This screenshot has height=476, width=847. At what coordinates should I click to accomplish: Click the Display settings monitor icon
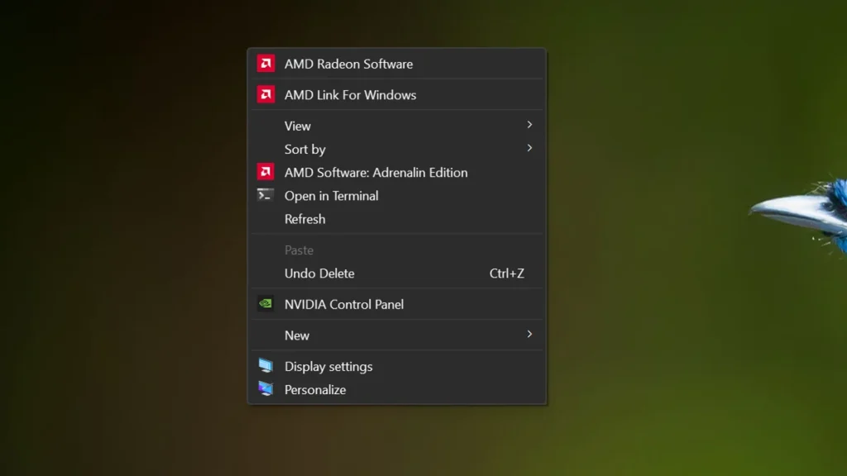coord(266,365)
